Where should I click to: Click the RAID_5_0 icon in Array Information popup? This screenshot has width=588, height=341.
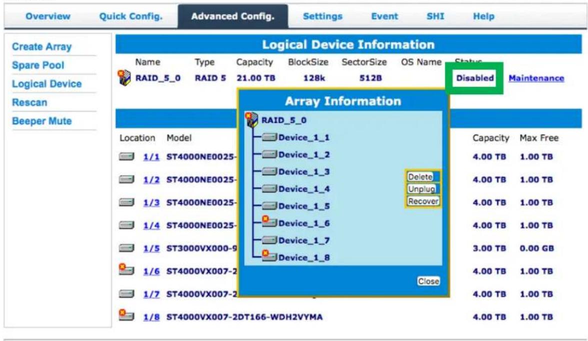[251, 120]
